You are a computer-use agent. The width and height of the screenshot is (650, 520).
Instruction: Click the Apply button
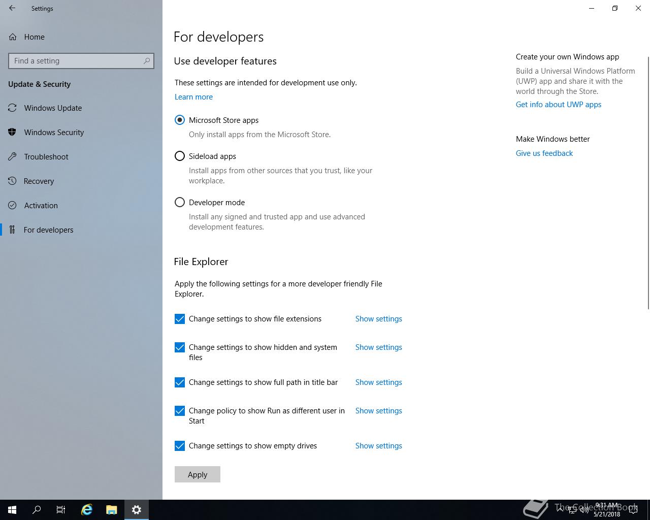coord(198,474)
